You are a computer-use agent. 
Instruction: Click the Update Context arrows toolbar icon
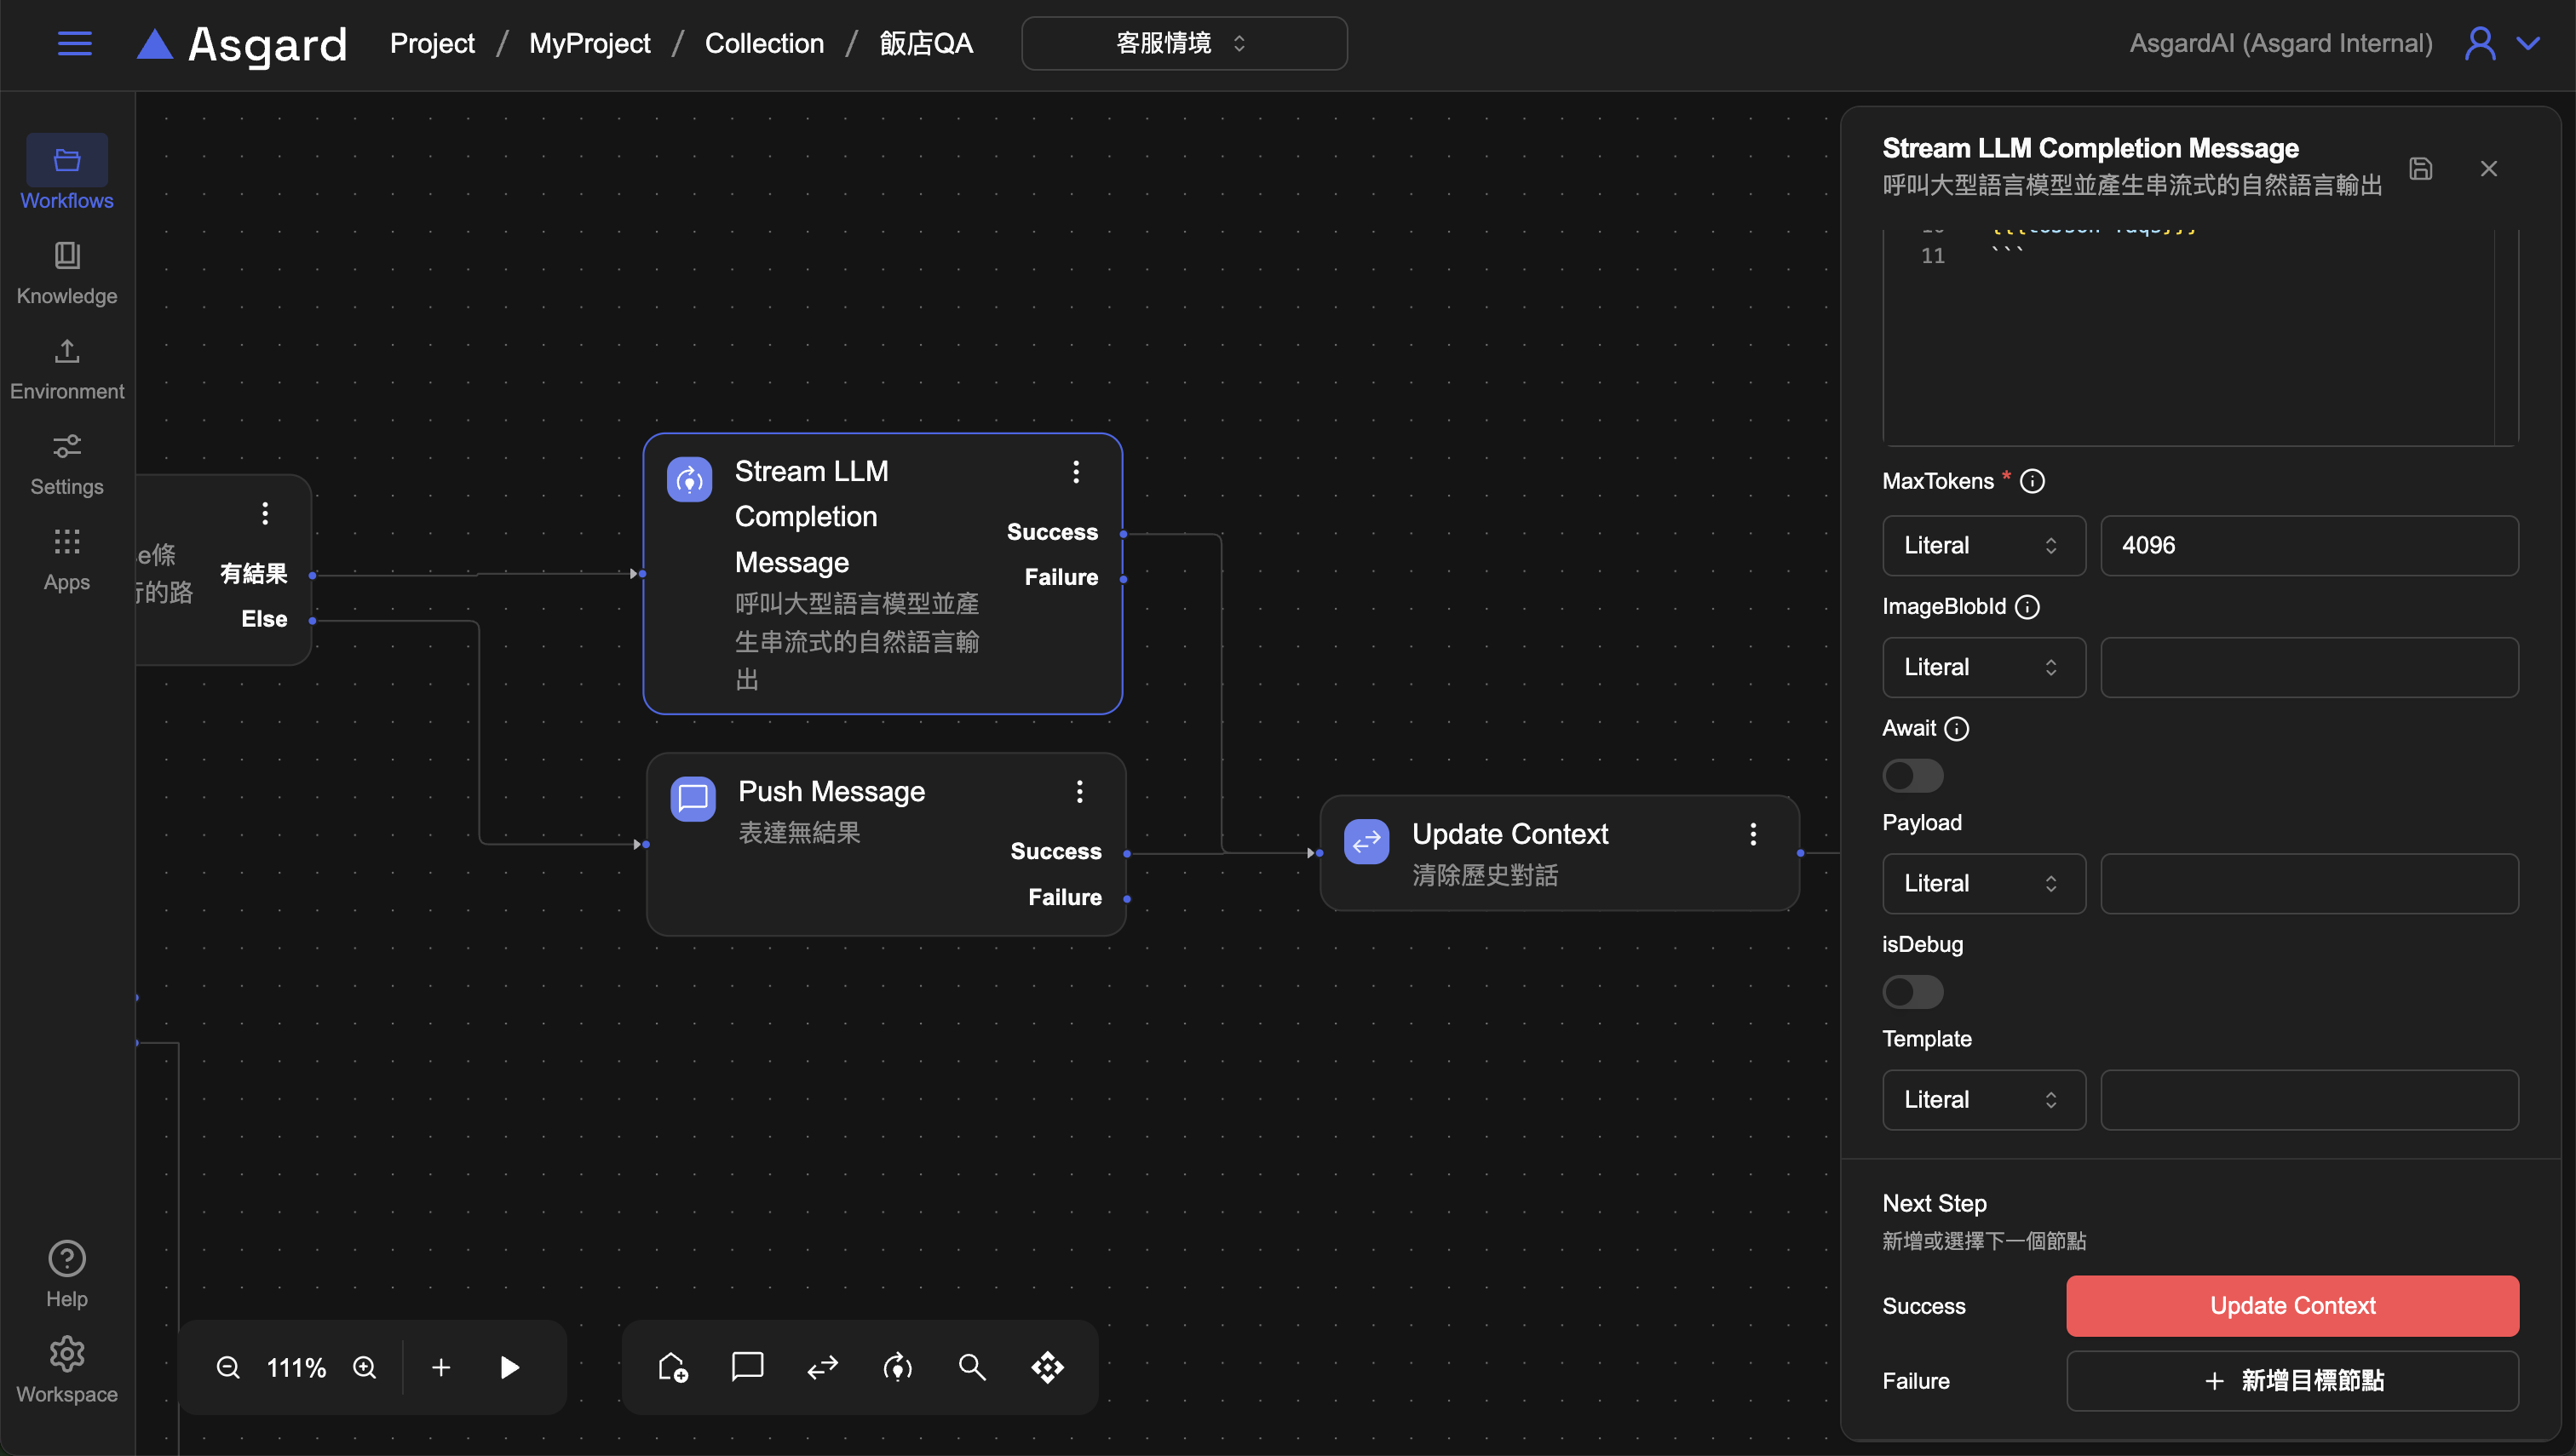pyautogui.click(x=822, y=1367)
